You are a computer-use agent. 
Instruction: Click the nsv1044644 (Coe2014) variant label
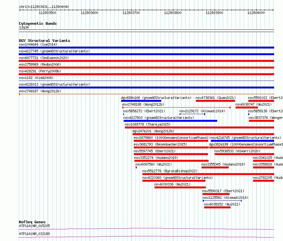click(38, 44)
